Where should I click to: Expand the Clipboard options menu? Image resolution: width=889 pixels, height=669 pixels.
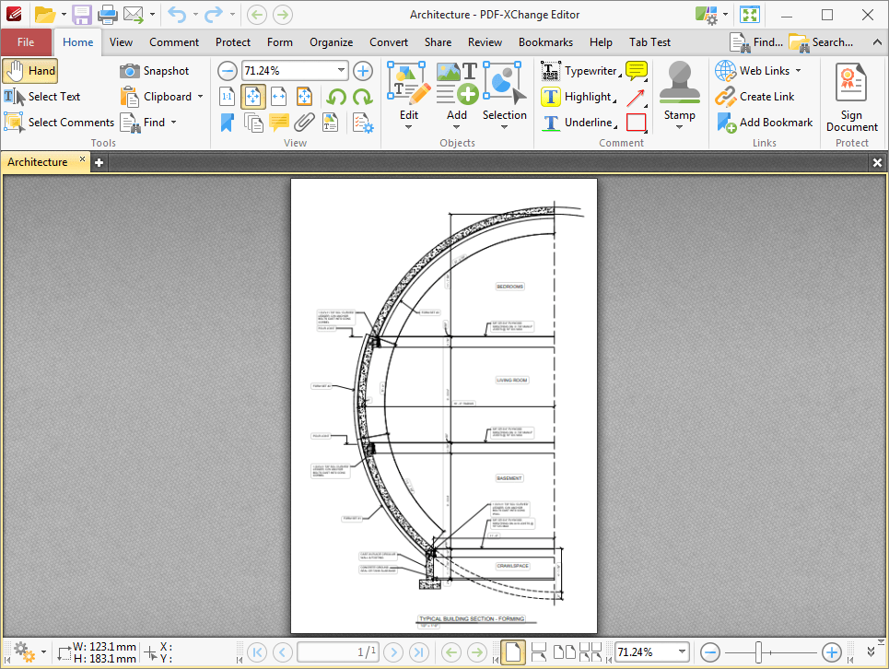click(x=199, y=96)
